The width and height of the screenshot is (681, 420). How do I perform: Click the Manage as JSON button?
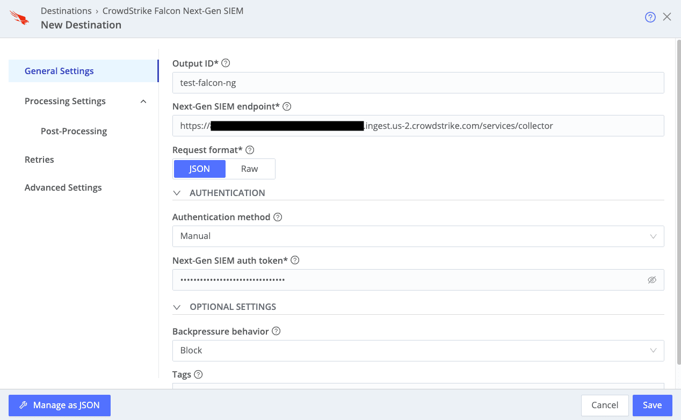tap(60, 405)
